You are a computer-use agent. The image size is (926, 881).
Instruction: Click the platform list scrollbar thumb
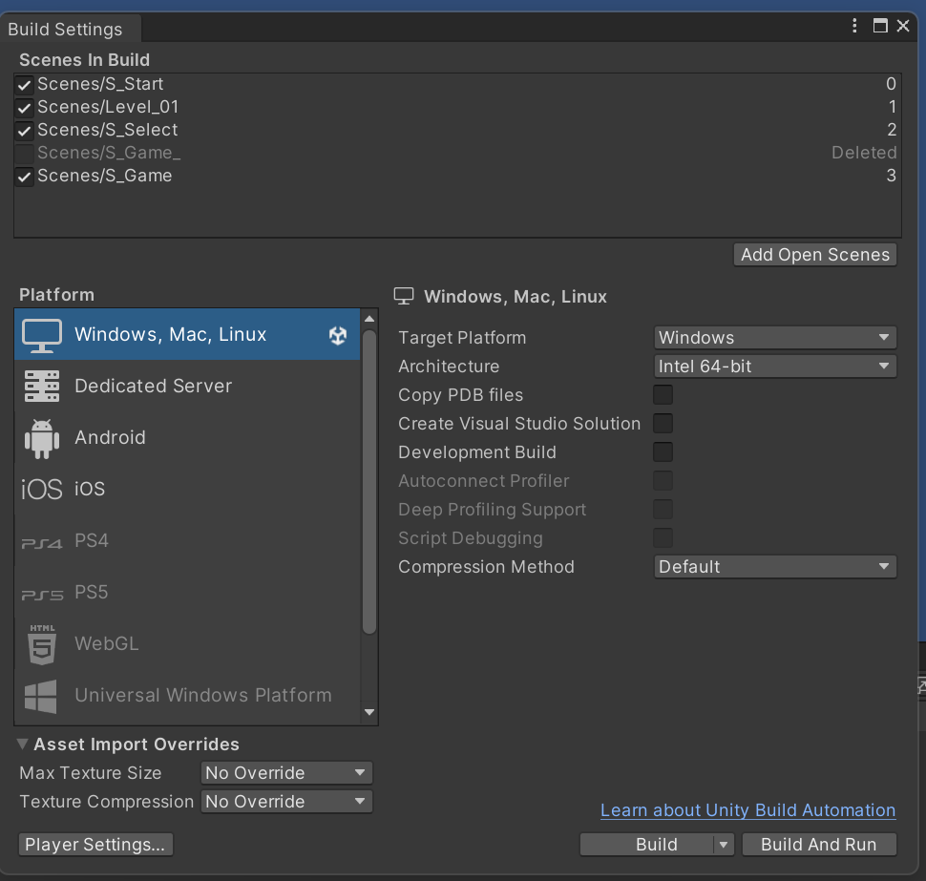click(369, 482)
